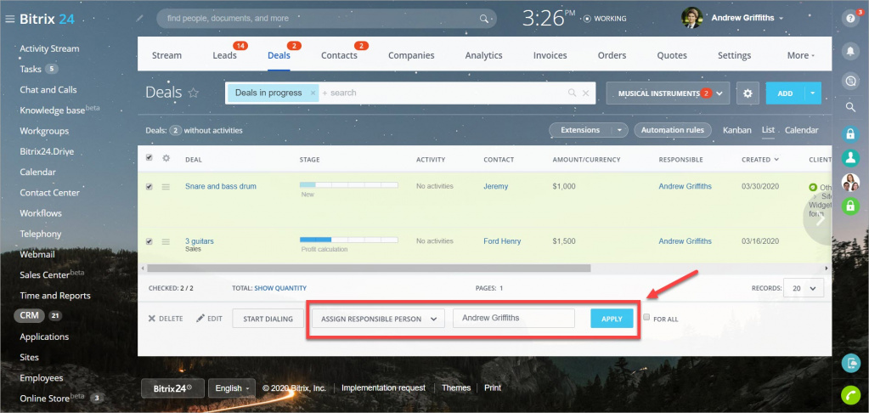Screen dimensions: 869x413
Task: Uncheck Snare and bass drum row checkbox
Action: click(x=150, y=187)
